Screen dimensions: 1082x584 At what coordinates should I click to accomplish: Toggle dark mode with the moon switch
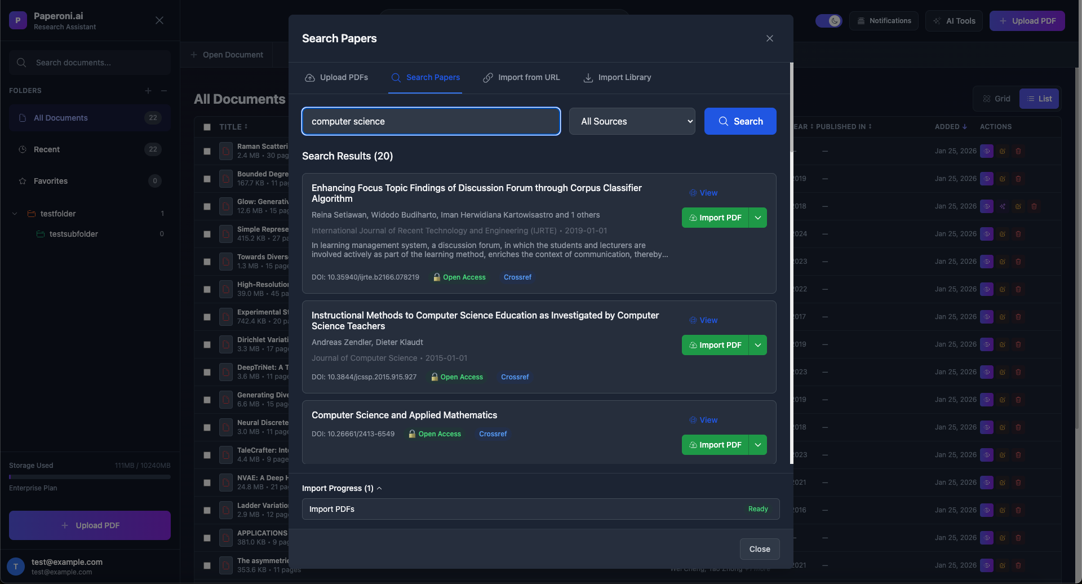tap(828, 20)
